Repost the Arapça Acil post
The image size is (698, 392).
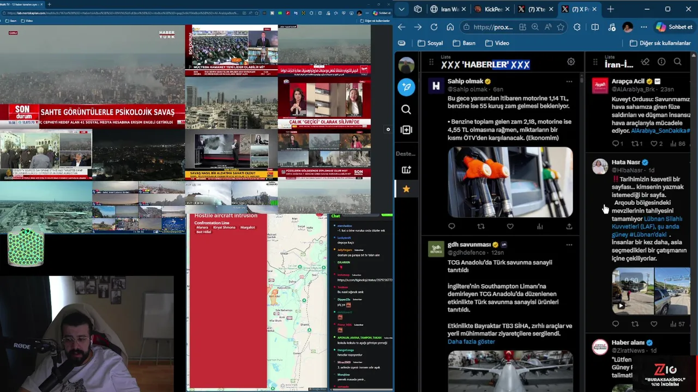635,144
